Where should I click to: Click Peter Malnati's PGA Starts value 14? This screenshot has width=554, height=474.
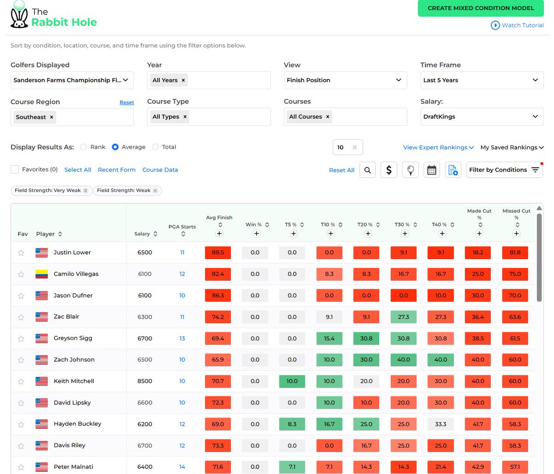pos(182,467)
